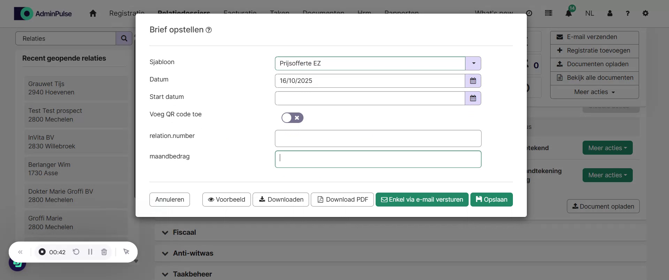The height and width of the screenshot is (280, 669).
Task: Open recent relation Groffi Marie
Action: [x=76, y=223]
